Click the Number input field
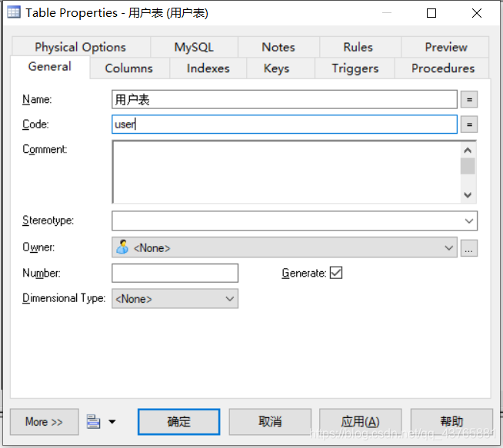 click(175, 273)
